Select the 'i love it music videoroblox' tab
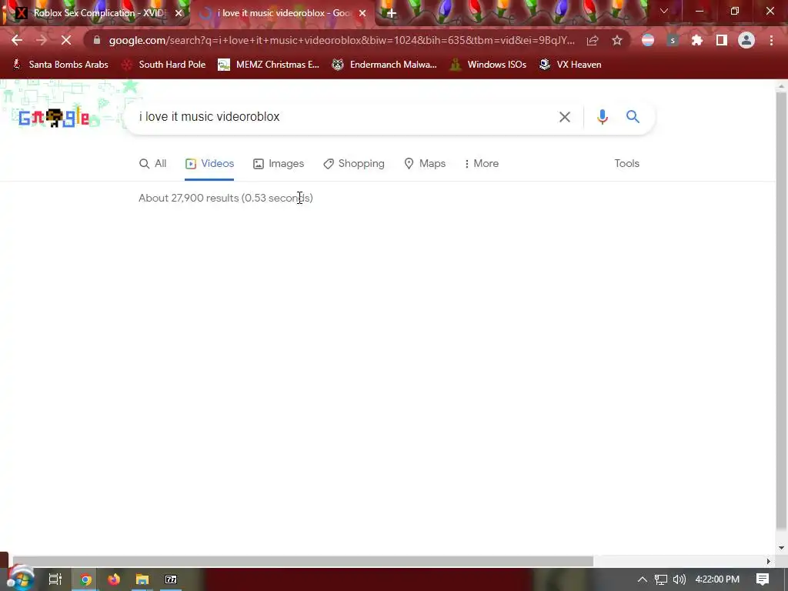The width and height of the screenshot is (788, 591). (282, 13)
